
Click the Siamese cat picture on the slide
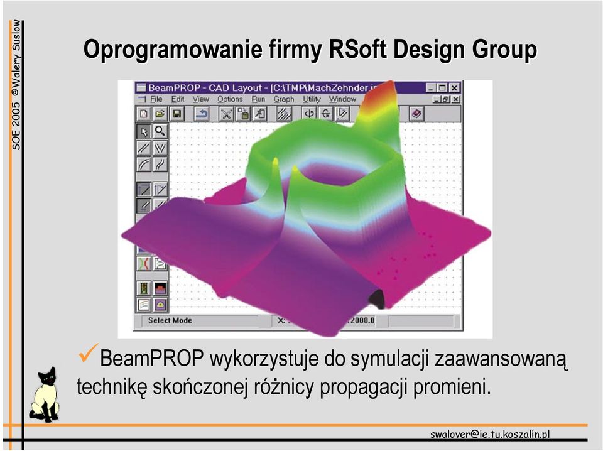coord(45,395)
